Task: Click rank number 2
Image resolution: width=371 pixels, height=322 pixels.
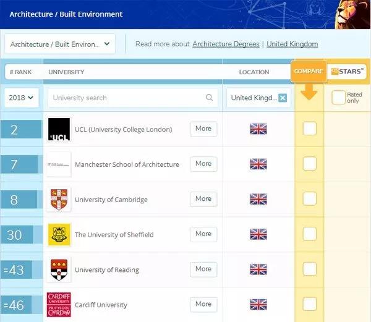Action: coord(14,130)
